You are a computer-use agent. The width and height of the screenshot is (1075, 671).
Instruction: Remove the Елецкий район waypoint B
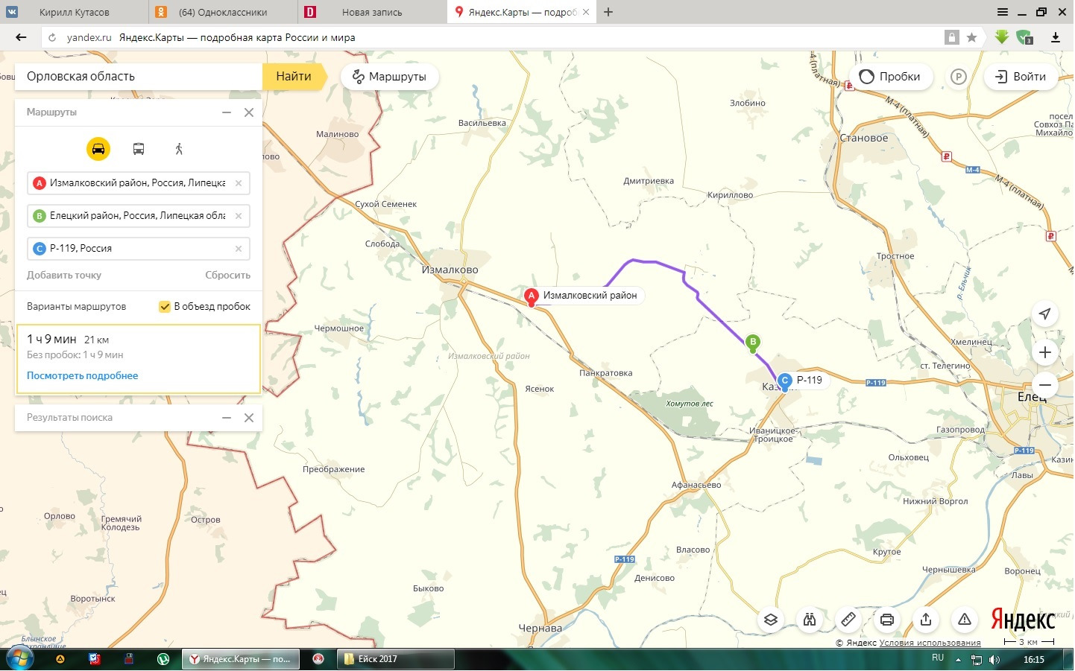point(239,216)
